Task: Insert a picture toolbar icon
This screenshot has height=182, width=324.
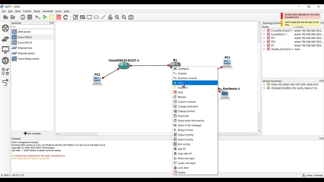Action: 83,17
